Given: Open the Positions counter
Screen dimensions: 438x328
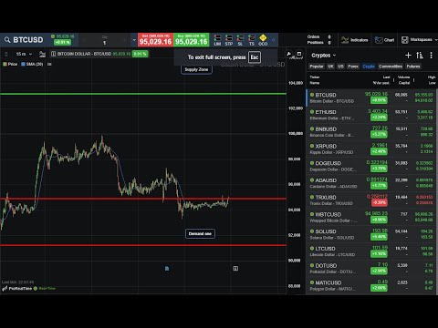Looking at the screenshot, I should click(x=319, y=43).
